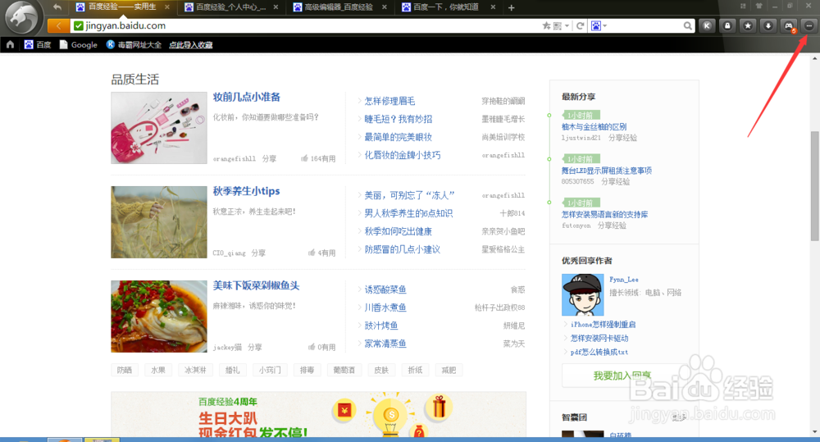The image size is (820, 442).
Task: Select the 折纸 tag
Action: coord(415,371)
